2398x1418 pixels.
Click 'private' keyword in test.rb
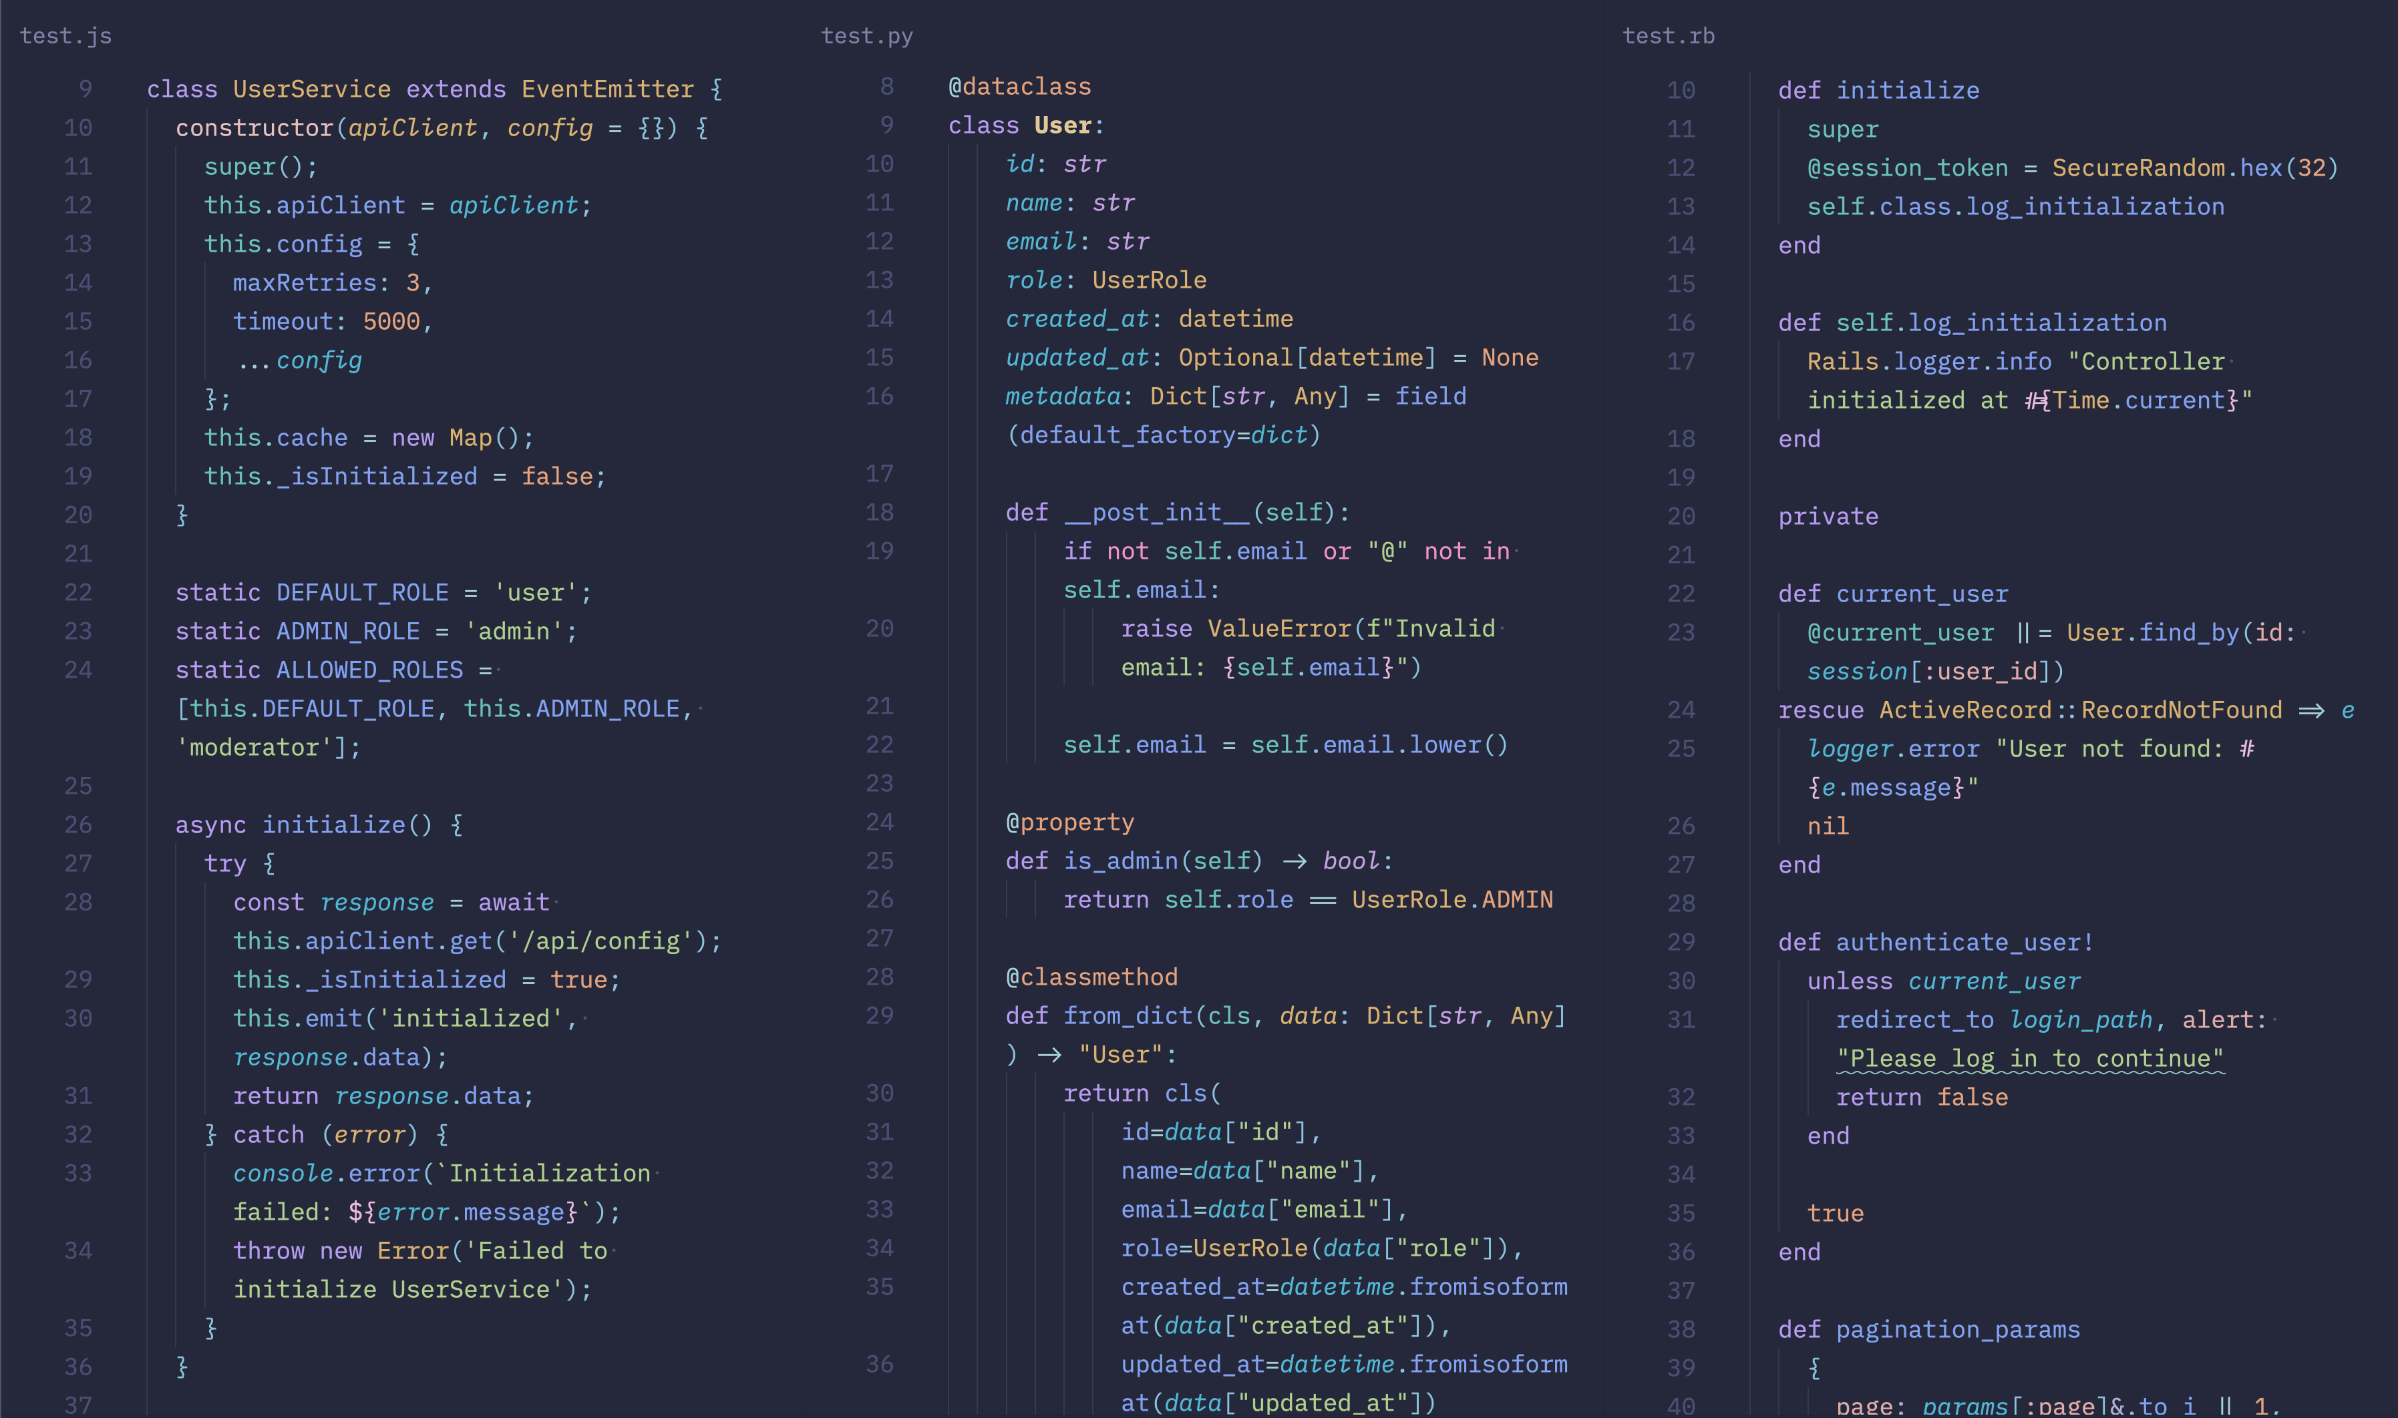1828,516
